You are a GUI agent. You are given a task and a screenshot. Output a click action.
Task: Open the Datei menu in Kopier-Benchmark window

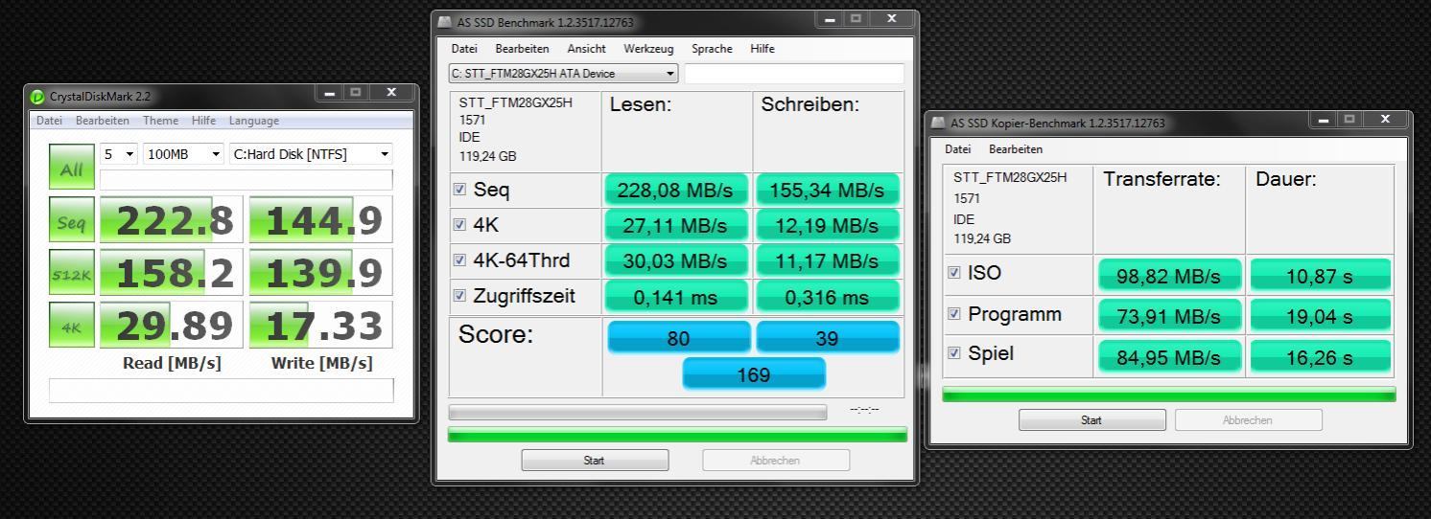click(958, 149)
